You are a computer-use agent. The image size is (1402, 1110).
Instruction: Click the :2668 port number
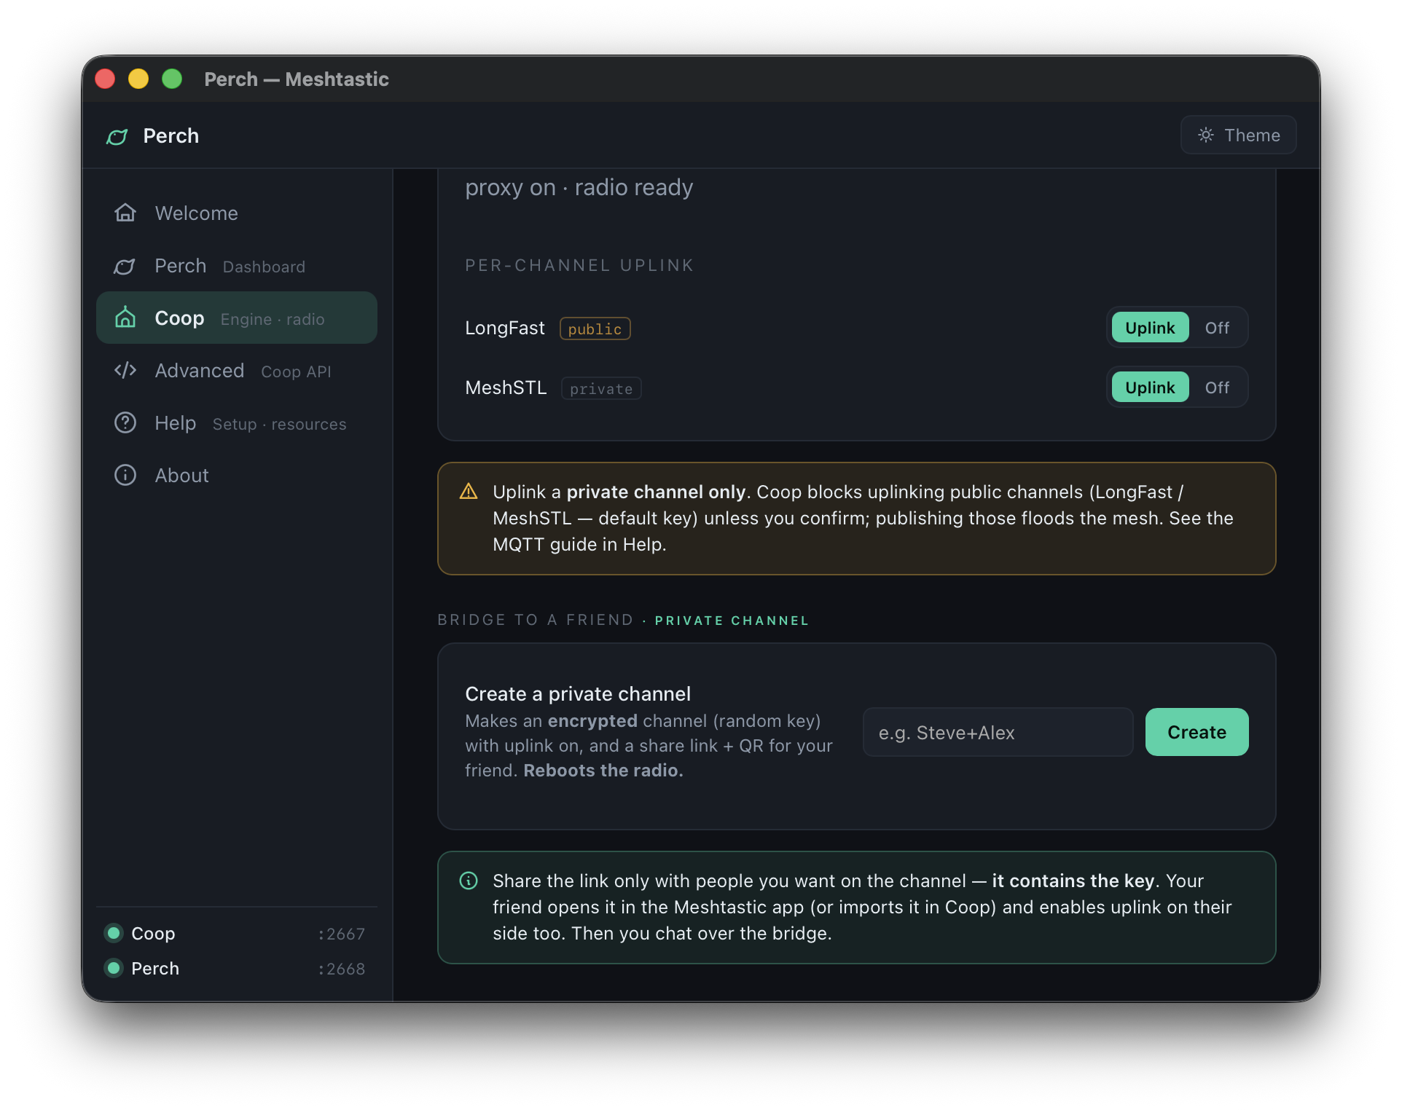coord(342,969)
